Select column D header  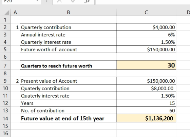pyautogui.click(x=183, y=12)
